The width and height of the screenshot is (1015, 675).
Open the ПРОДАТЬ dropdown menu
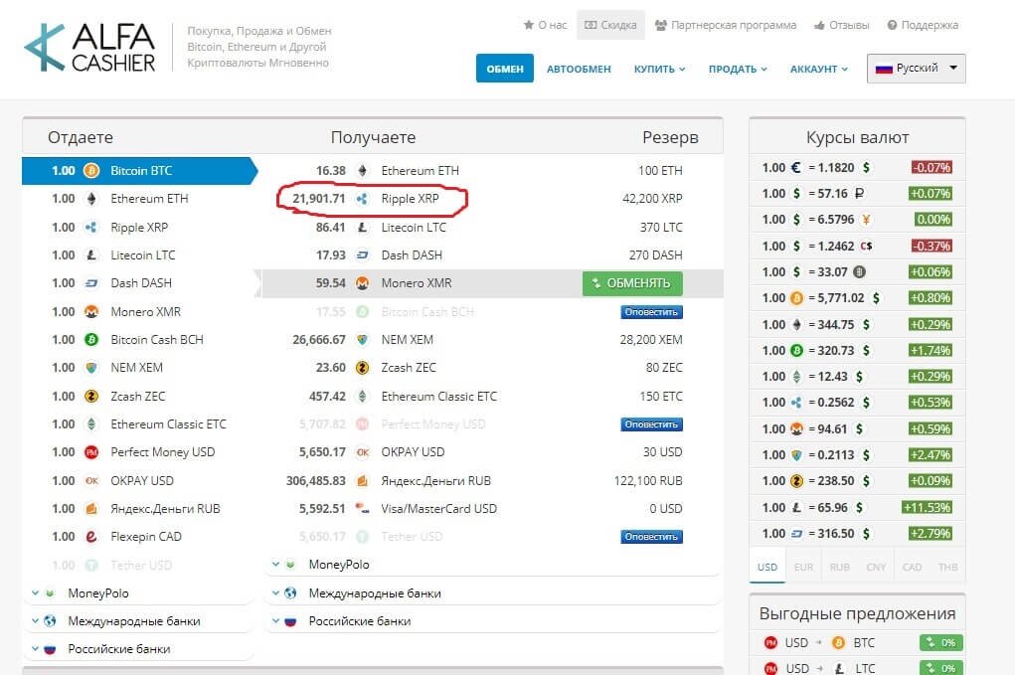[x=738, y=69]
